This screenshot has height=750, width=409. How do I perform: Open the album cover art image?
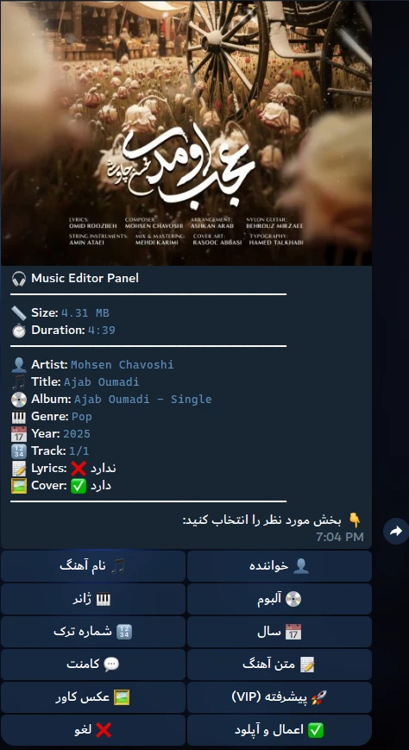(186, 133)
